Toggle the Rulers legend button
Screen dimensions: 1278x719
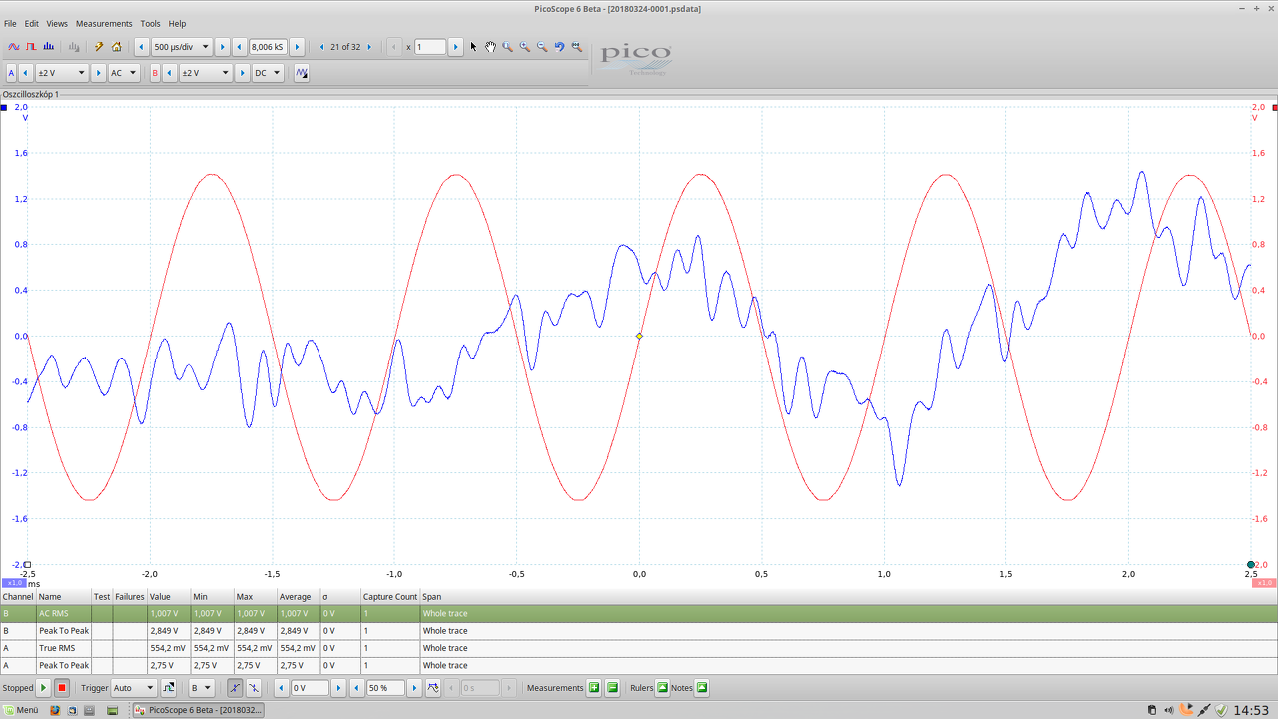coord(662,688)
